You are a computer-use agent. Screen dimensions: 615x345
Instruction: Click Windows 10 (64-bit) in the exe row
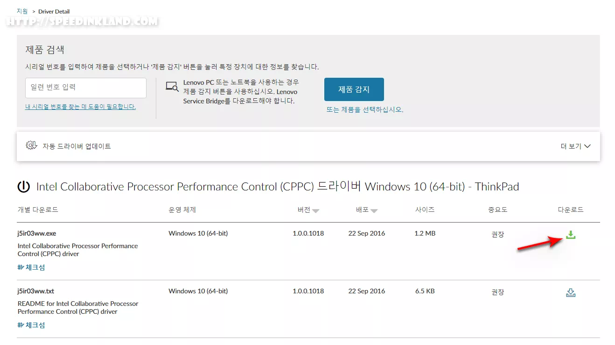click(198, 233)
